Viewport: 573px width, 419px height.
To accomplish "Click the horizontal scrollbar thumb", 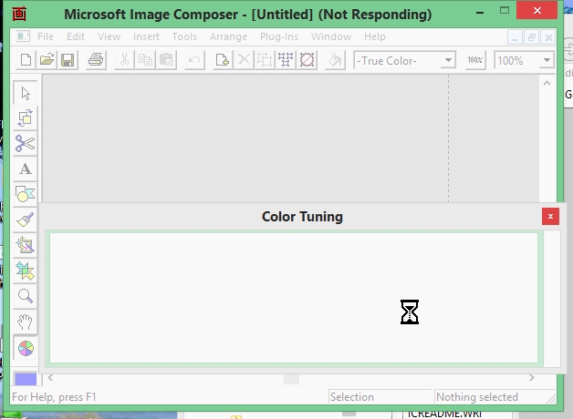I will 291,379.
